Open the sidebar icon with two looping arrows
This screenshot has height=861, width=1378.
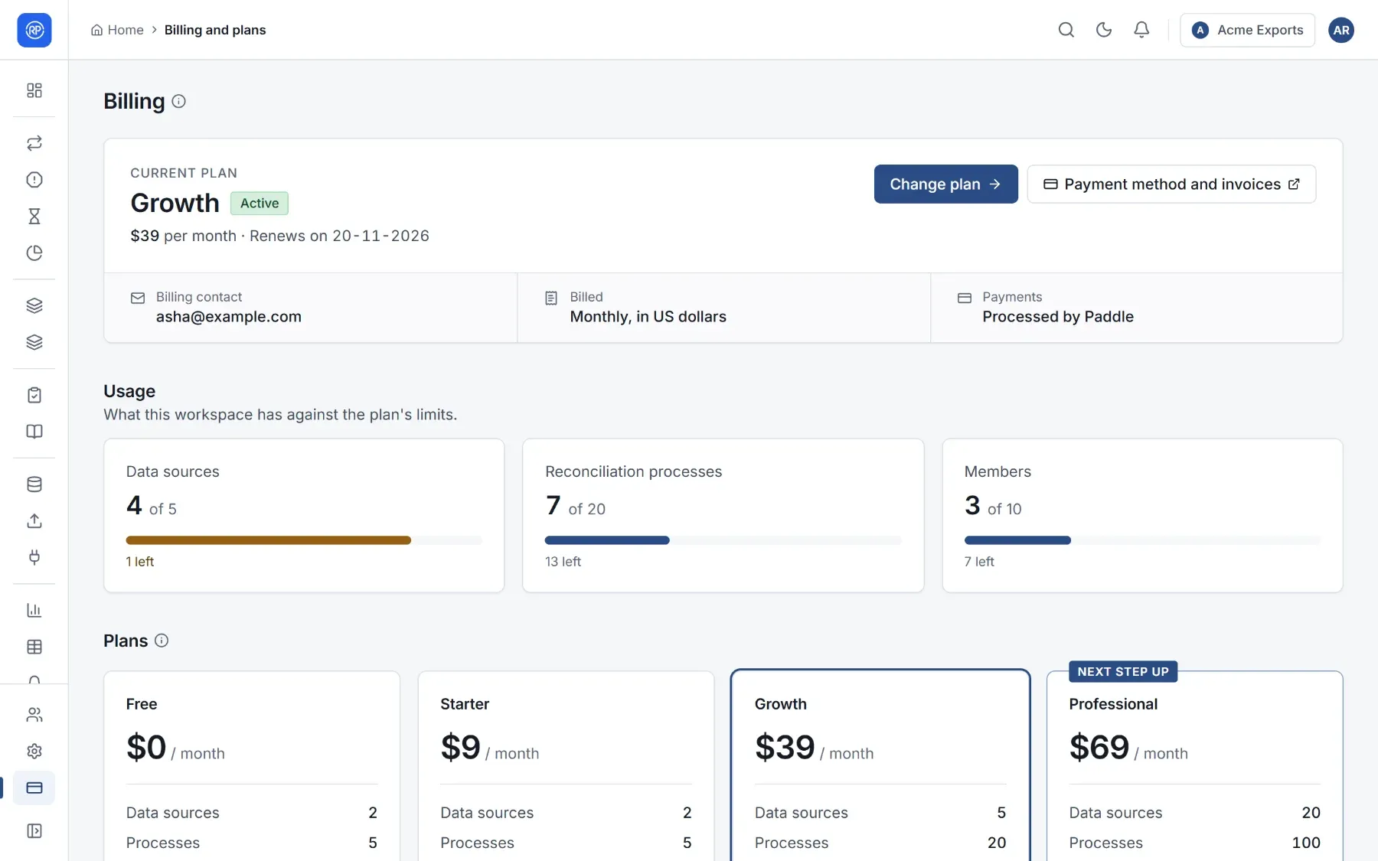tap(34, 143)
